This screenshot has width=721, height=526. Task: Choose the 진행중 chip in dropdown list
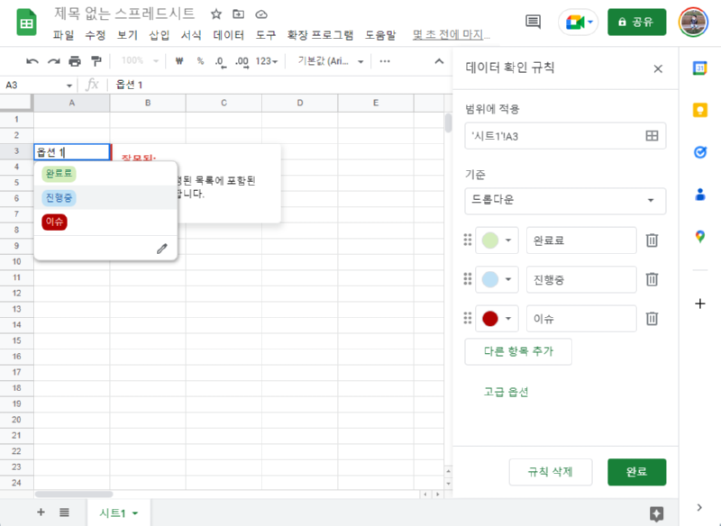click(59, 197)
